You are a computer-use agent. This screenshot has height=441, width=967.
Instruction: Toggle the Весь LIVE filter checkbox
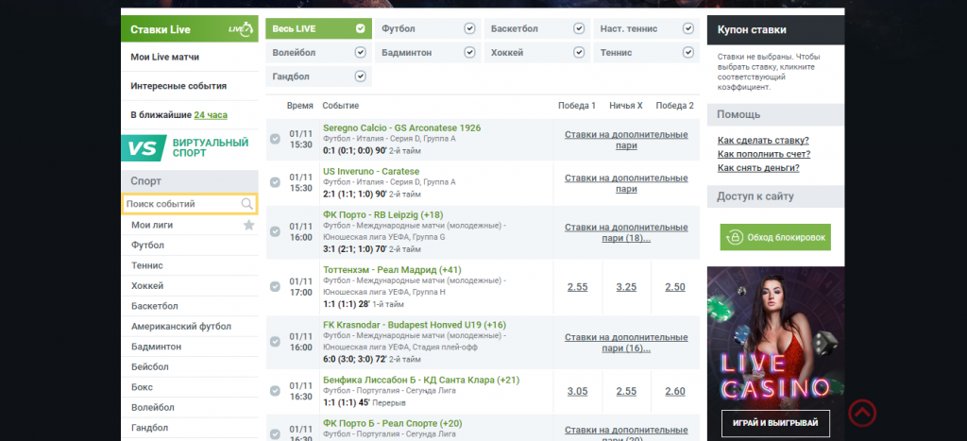click(x=360, y=28)
